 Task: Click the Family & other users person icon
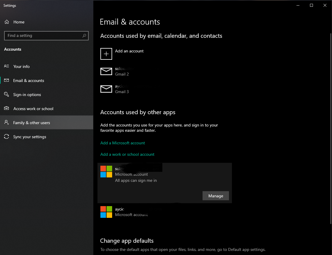point(6,122)
